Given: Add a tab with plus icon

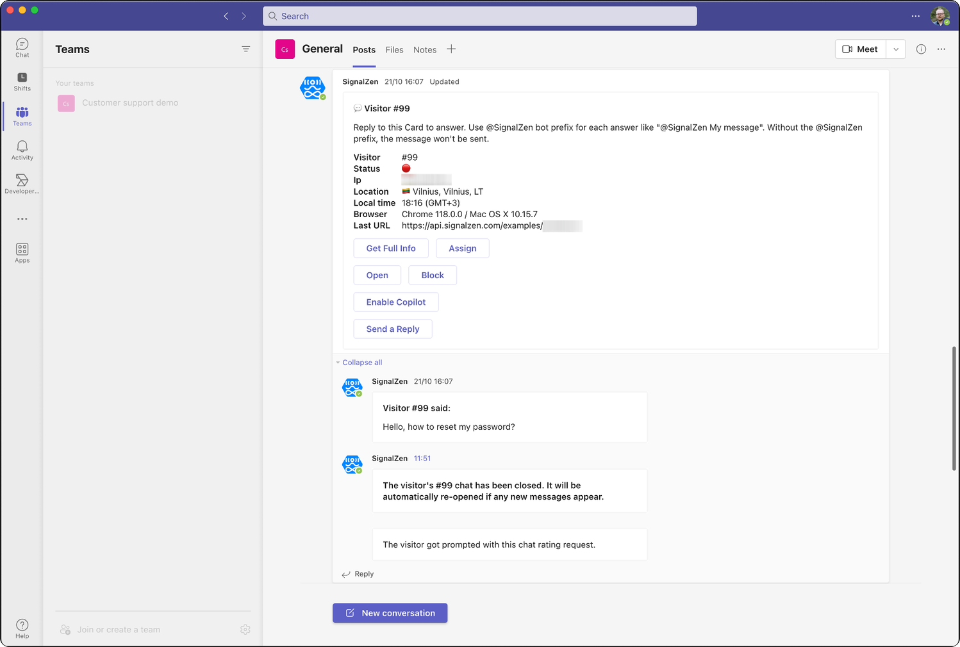Looking at the screenshot, I should point(451,49).
